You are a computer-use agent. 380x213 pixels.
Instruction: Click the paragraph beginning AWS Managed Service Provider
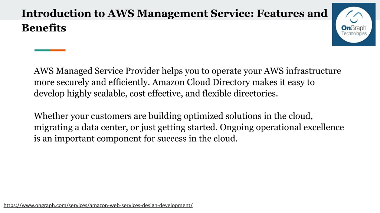click(187, 82)
